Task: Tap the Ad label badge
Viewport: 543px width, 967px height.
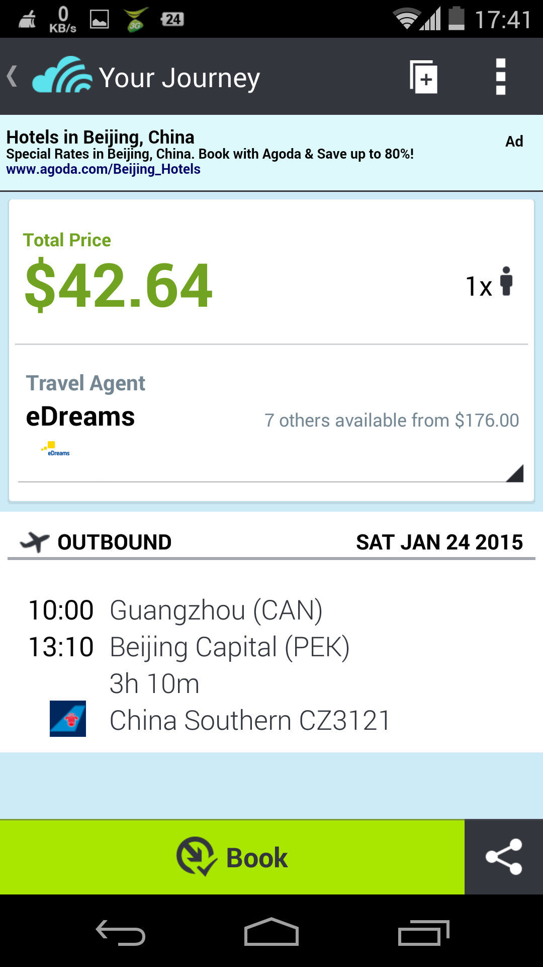Action: coord(514,142)
